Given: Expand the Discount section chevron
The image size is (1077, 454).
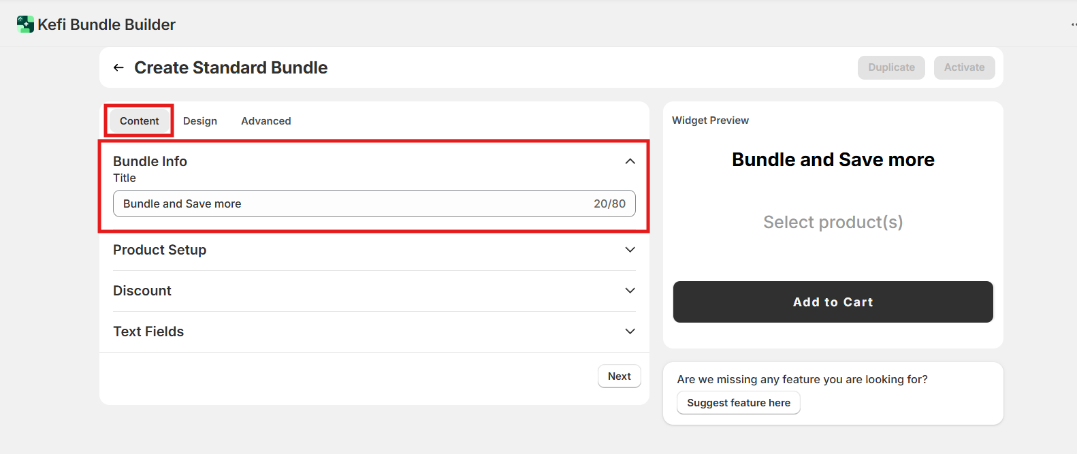Looking at the screenshot, I should 630,291.
